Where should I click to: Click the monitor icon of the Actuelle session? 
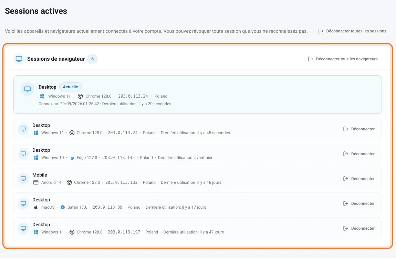click(x=28, y=89)
